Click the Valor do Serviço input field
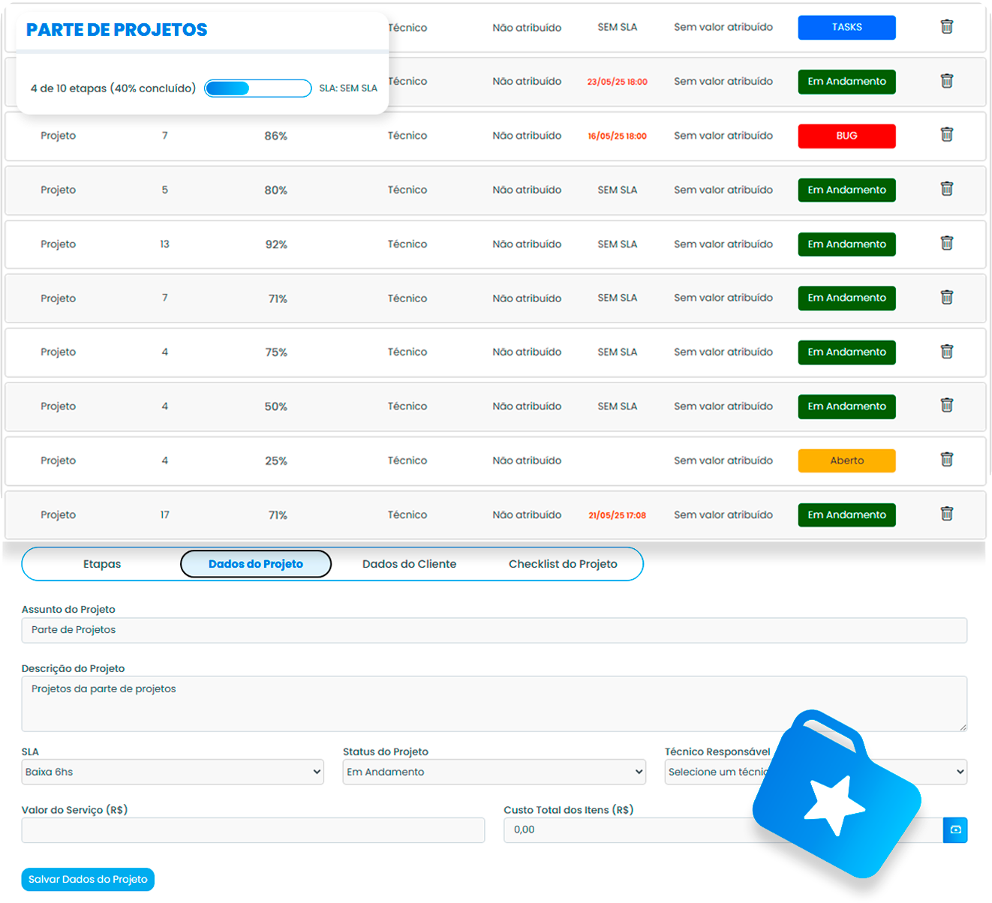 click(253, 829)
